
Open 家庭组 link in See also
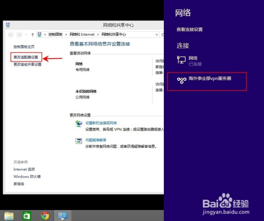tap(19, 184)
